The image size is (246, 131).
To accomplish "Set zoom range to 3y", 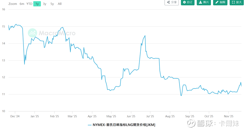I will coord(45,4).
